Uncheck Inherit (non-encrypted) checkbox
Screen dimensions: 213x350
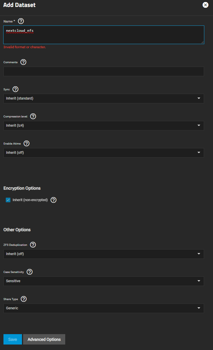pyautogui.click(x=8, y=200)
